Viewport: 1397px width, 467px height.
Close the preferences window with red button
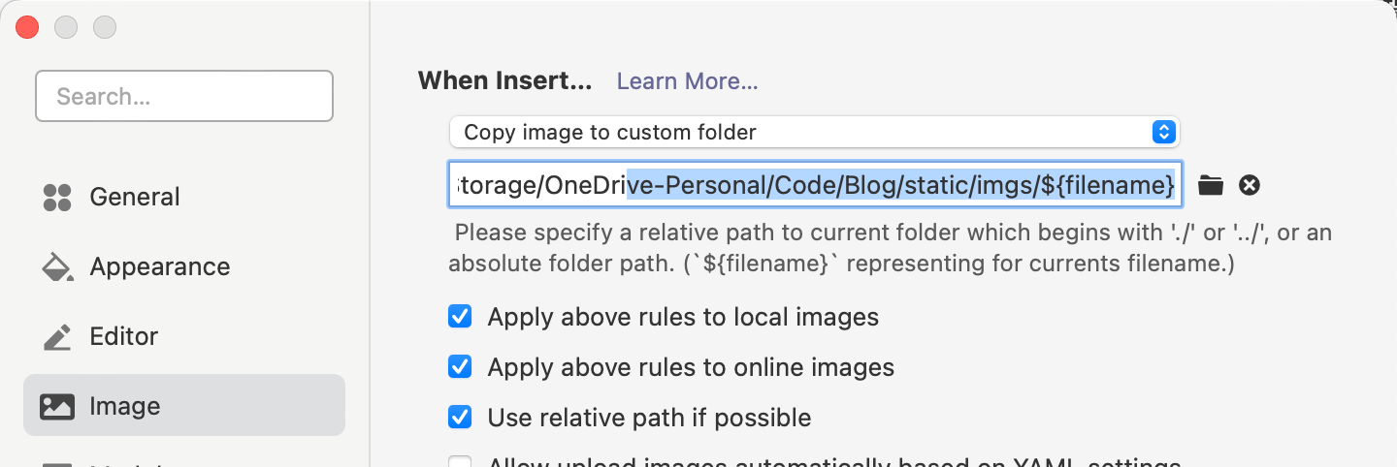point(27,27)
